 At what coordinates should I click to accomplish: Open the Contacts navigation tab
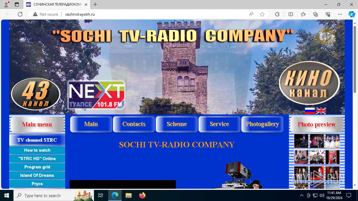tap(134, 124)
